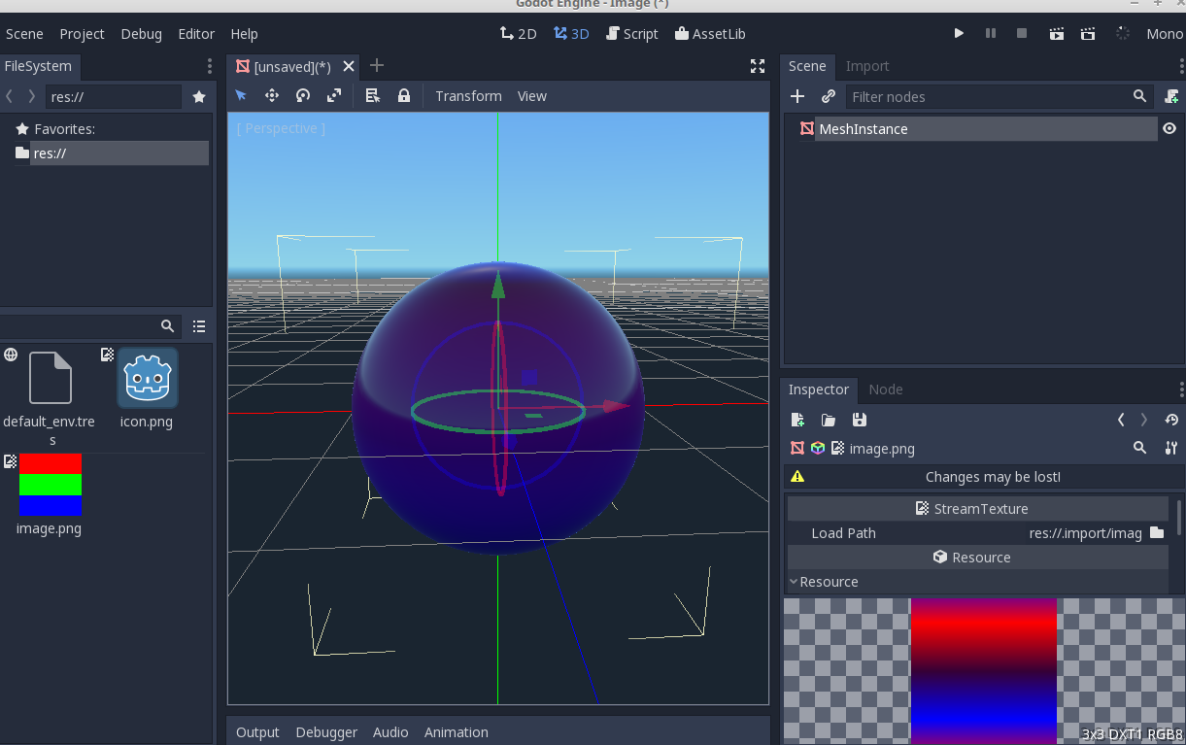
Task: Open the AssetLib workspace
Action: click(x=710, y=33)
